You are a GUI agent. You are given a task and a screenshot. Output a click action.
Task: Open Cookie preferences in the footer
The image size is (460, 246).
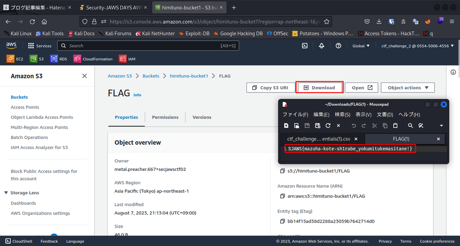point(437,241)
